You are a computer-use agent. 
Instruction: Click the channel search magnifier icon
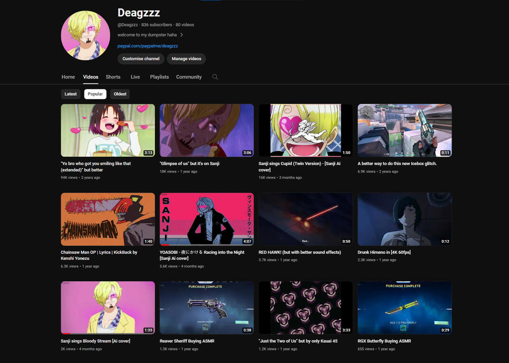point(215,77)
